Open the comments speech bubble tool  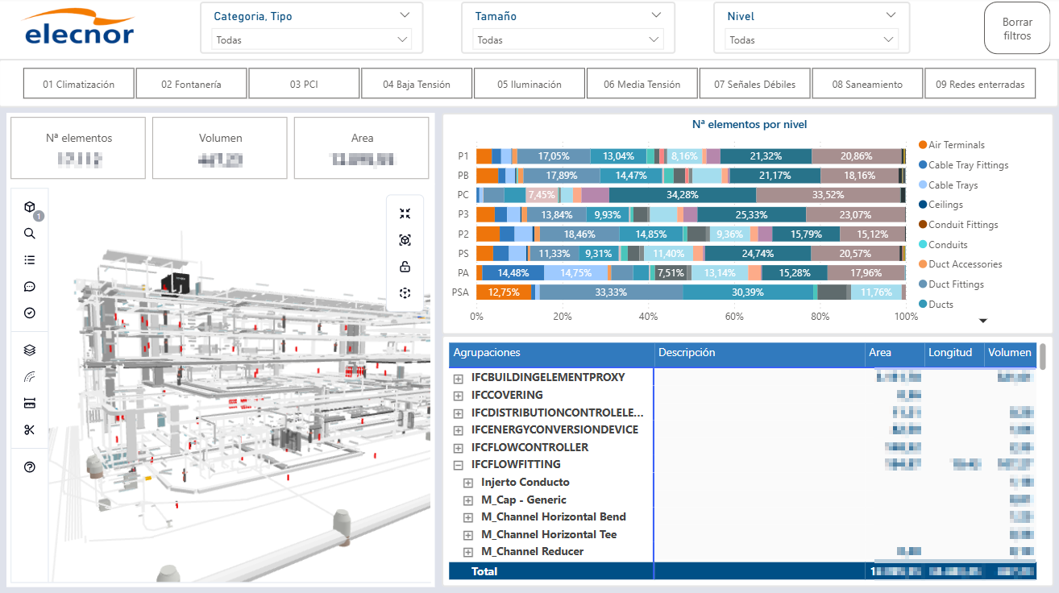click(30, 287)
